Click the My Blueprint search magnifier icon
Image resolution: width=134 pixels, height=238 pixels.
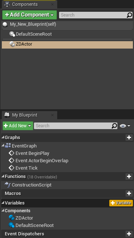(114, 126)
